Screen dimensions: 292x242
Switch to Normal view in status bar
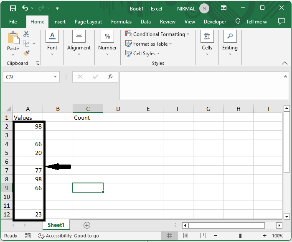point(170,236)
